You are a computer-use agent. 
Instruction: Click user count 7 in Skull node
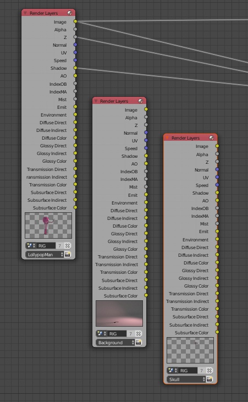202,371
